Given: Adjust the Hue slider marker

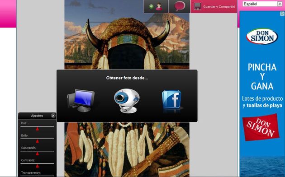Looking at the screenshot, I should [37, 129].
